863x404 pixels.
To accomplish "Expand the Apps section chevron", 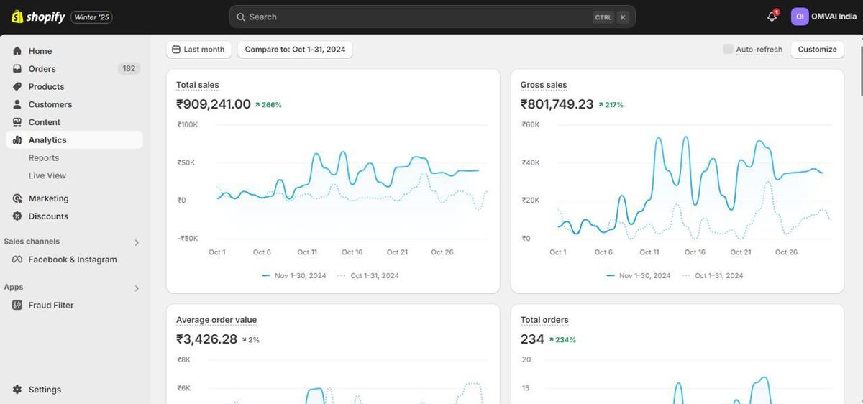I will [x=137, y=288].
